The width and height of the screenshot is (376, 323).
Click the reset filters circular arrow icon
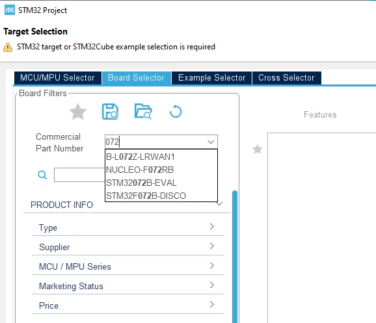click(176, 111)
